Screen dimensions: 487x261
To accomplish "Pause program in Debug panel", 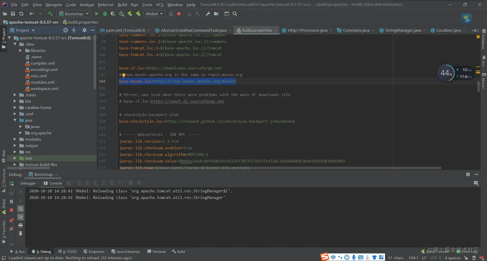I will pyautogui.click(x=12, y=201).
